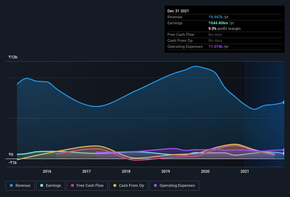Click the ₹0 y-axis label
This screenshot has height=197, width=290.
click(11, 154)
